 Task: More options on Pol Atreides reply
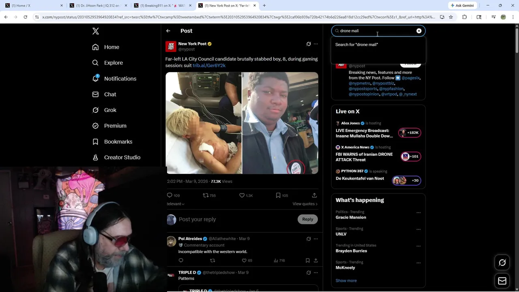[x=316, y=239]
